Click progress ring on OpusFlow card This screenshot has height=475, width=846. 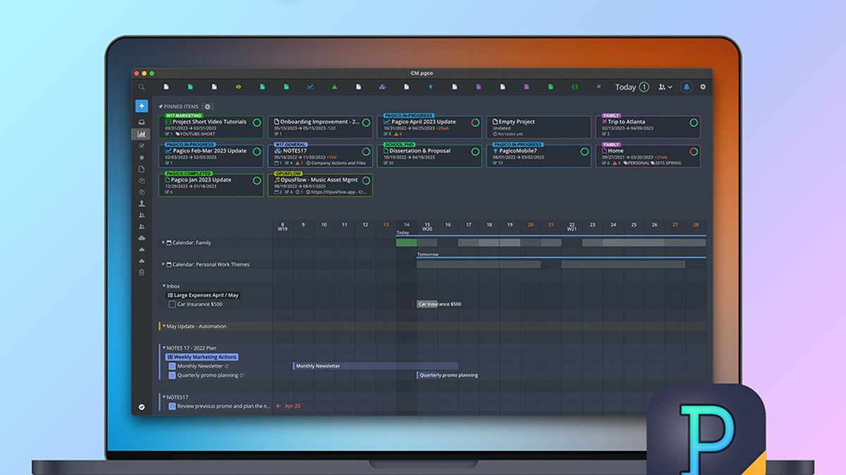366,180
